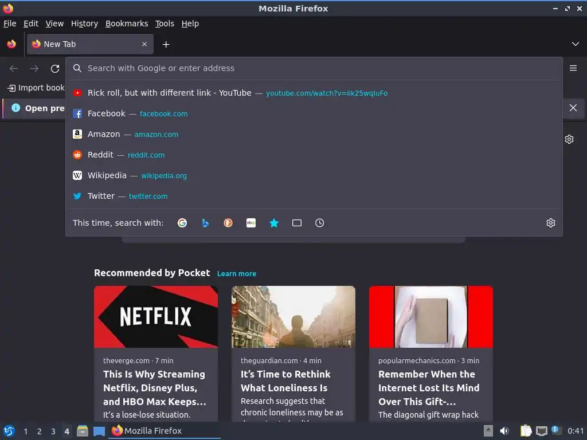Open the Rick roll YouTube suggestion

(315, 93)
